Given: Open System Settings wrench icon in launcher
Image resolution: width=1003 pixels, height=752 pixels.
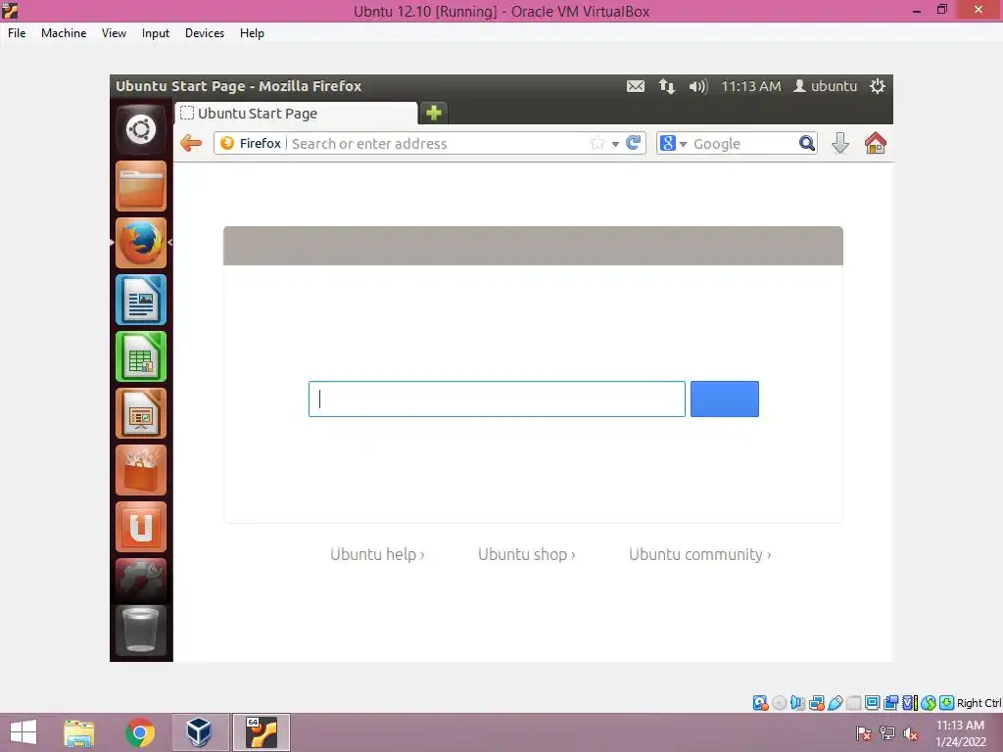Looking at the screenshot, I should [141, 581].
